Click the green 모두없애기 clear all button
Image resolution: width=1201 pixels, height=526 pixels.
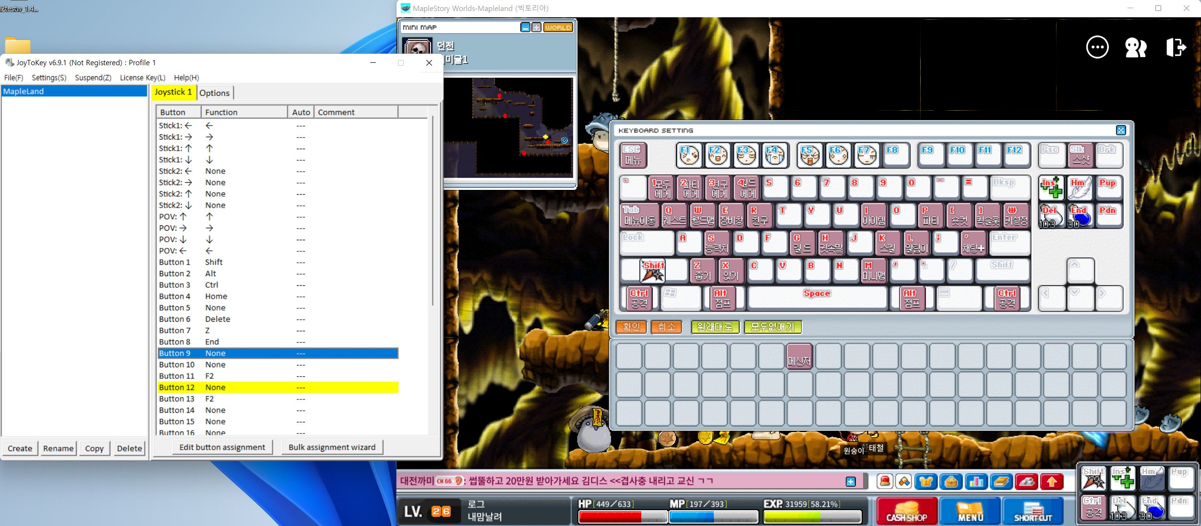pos(772,327)
